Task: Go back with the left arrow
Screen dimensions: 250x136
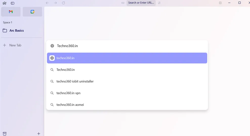Action: [x=47, y=3]
